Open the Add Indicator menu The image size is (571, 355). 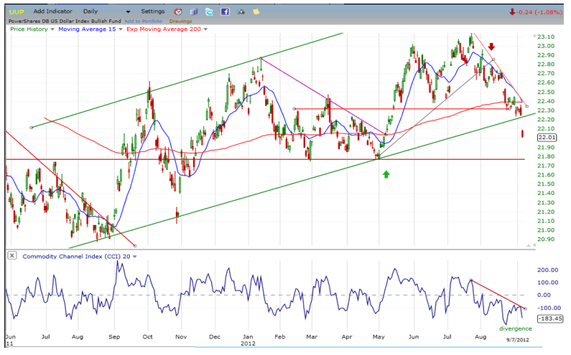point(52,12)
